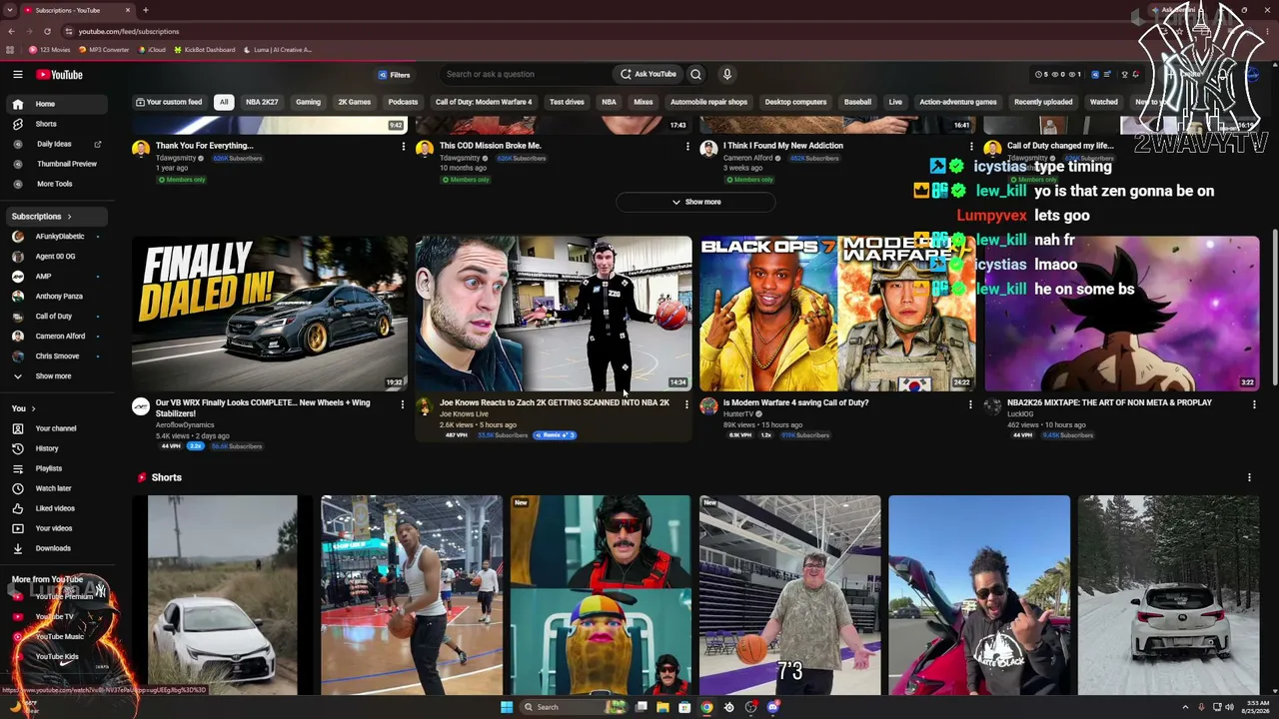Open the browser tab search dropdown
Screen dimensions: 1279x719
coord(10,10)
